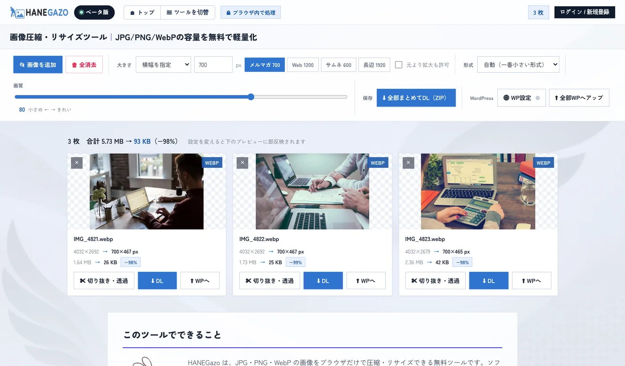The height and width of the screenshot is (366, 625).
Task: Click the HANEGAZO logo
Action: [x=39, y=12]
